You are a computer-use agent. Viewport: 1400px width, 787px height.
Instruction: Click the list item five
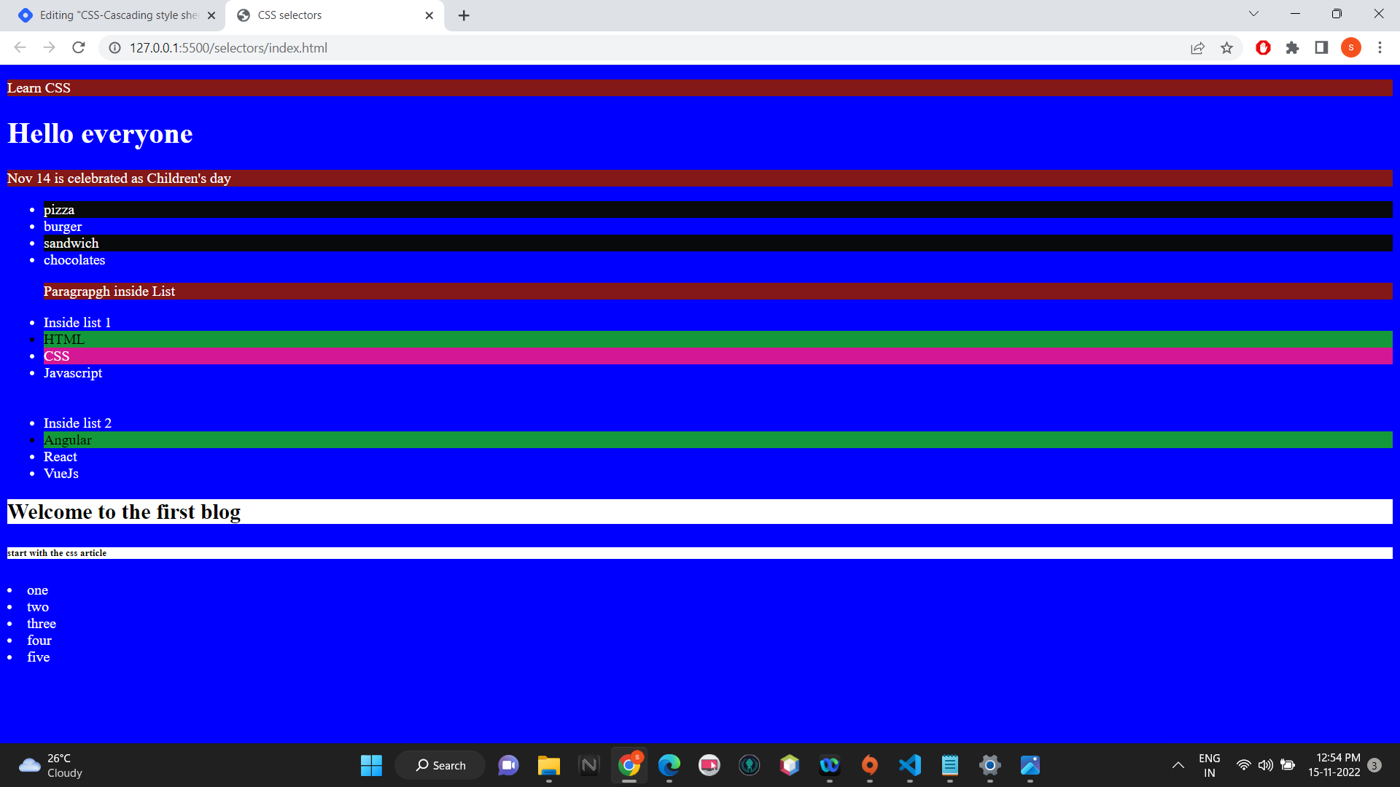pyautogui.click(x=39, y=657)
